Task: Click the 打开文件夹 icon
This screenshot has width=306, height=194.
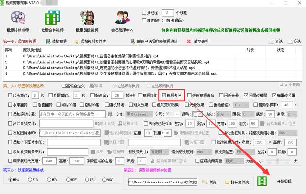Action: pyautogui.click(x=227, y=183)
